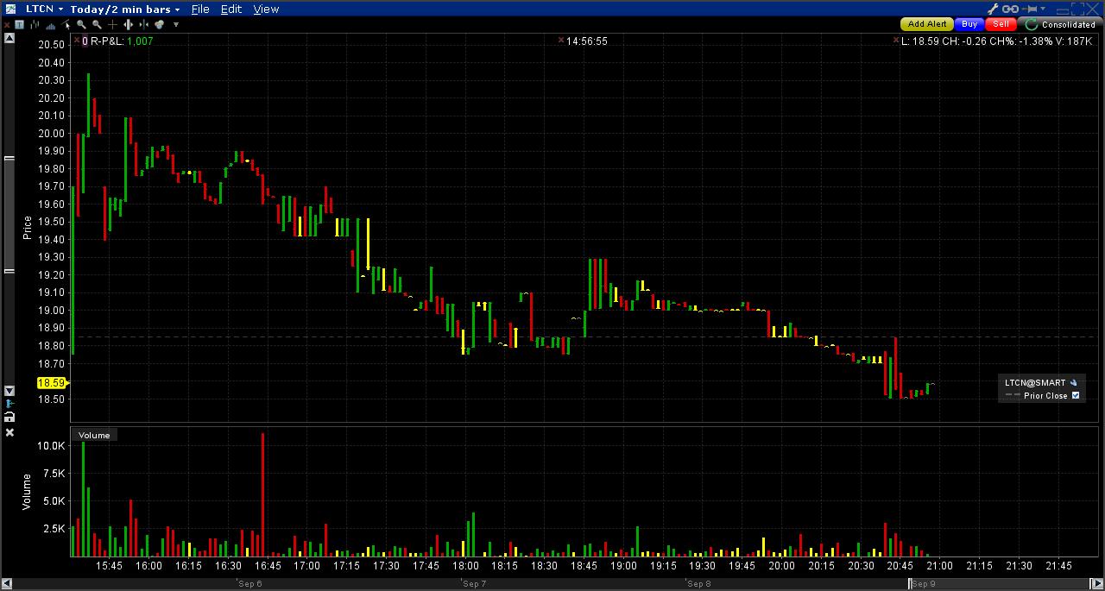Open the View menu
This screenshot has height=591, width=1105.
tap(266, 9)
